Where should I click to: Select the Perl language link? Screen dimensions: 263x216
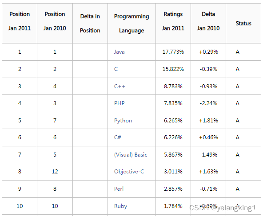click(x=119, y=189)
